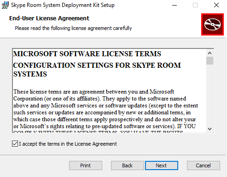Minimize the setup window
This screenshot has height=177, width=227.
[175, 5]
